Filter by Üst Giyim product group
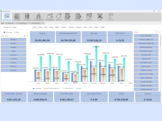The height and width of the screenshot is (121, 162). point(13,70)
